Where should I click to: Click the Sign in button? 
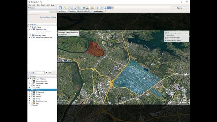pyautogui.click(x=179, y=8)
